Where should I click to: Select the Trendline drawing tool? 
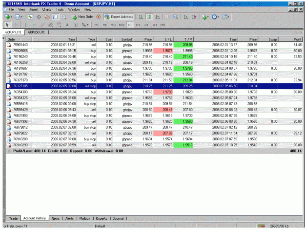pyautogui.click(x=42, y=25)
